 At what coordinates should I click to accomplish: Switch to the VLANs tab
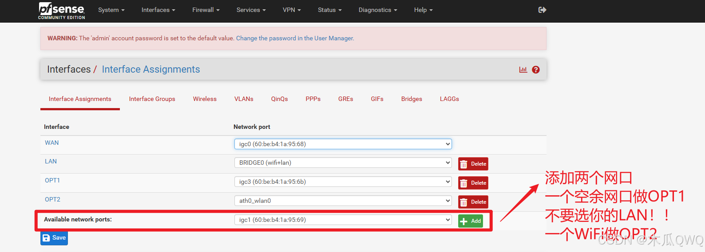pos(244,99)
